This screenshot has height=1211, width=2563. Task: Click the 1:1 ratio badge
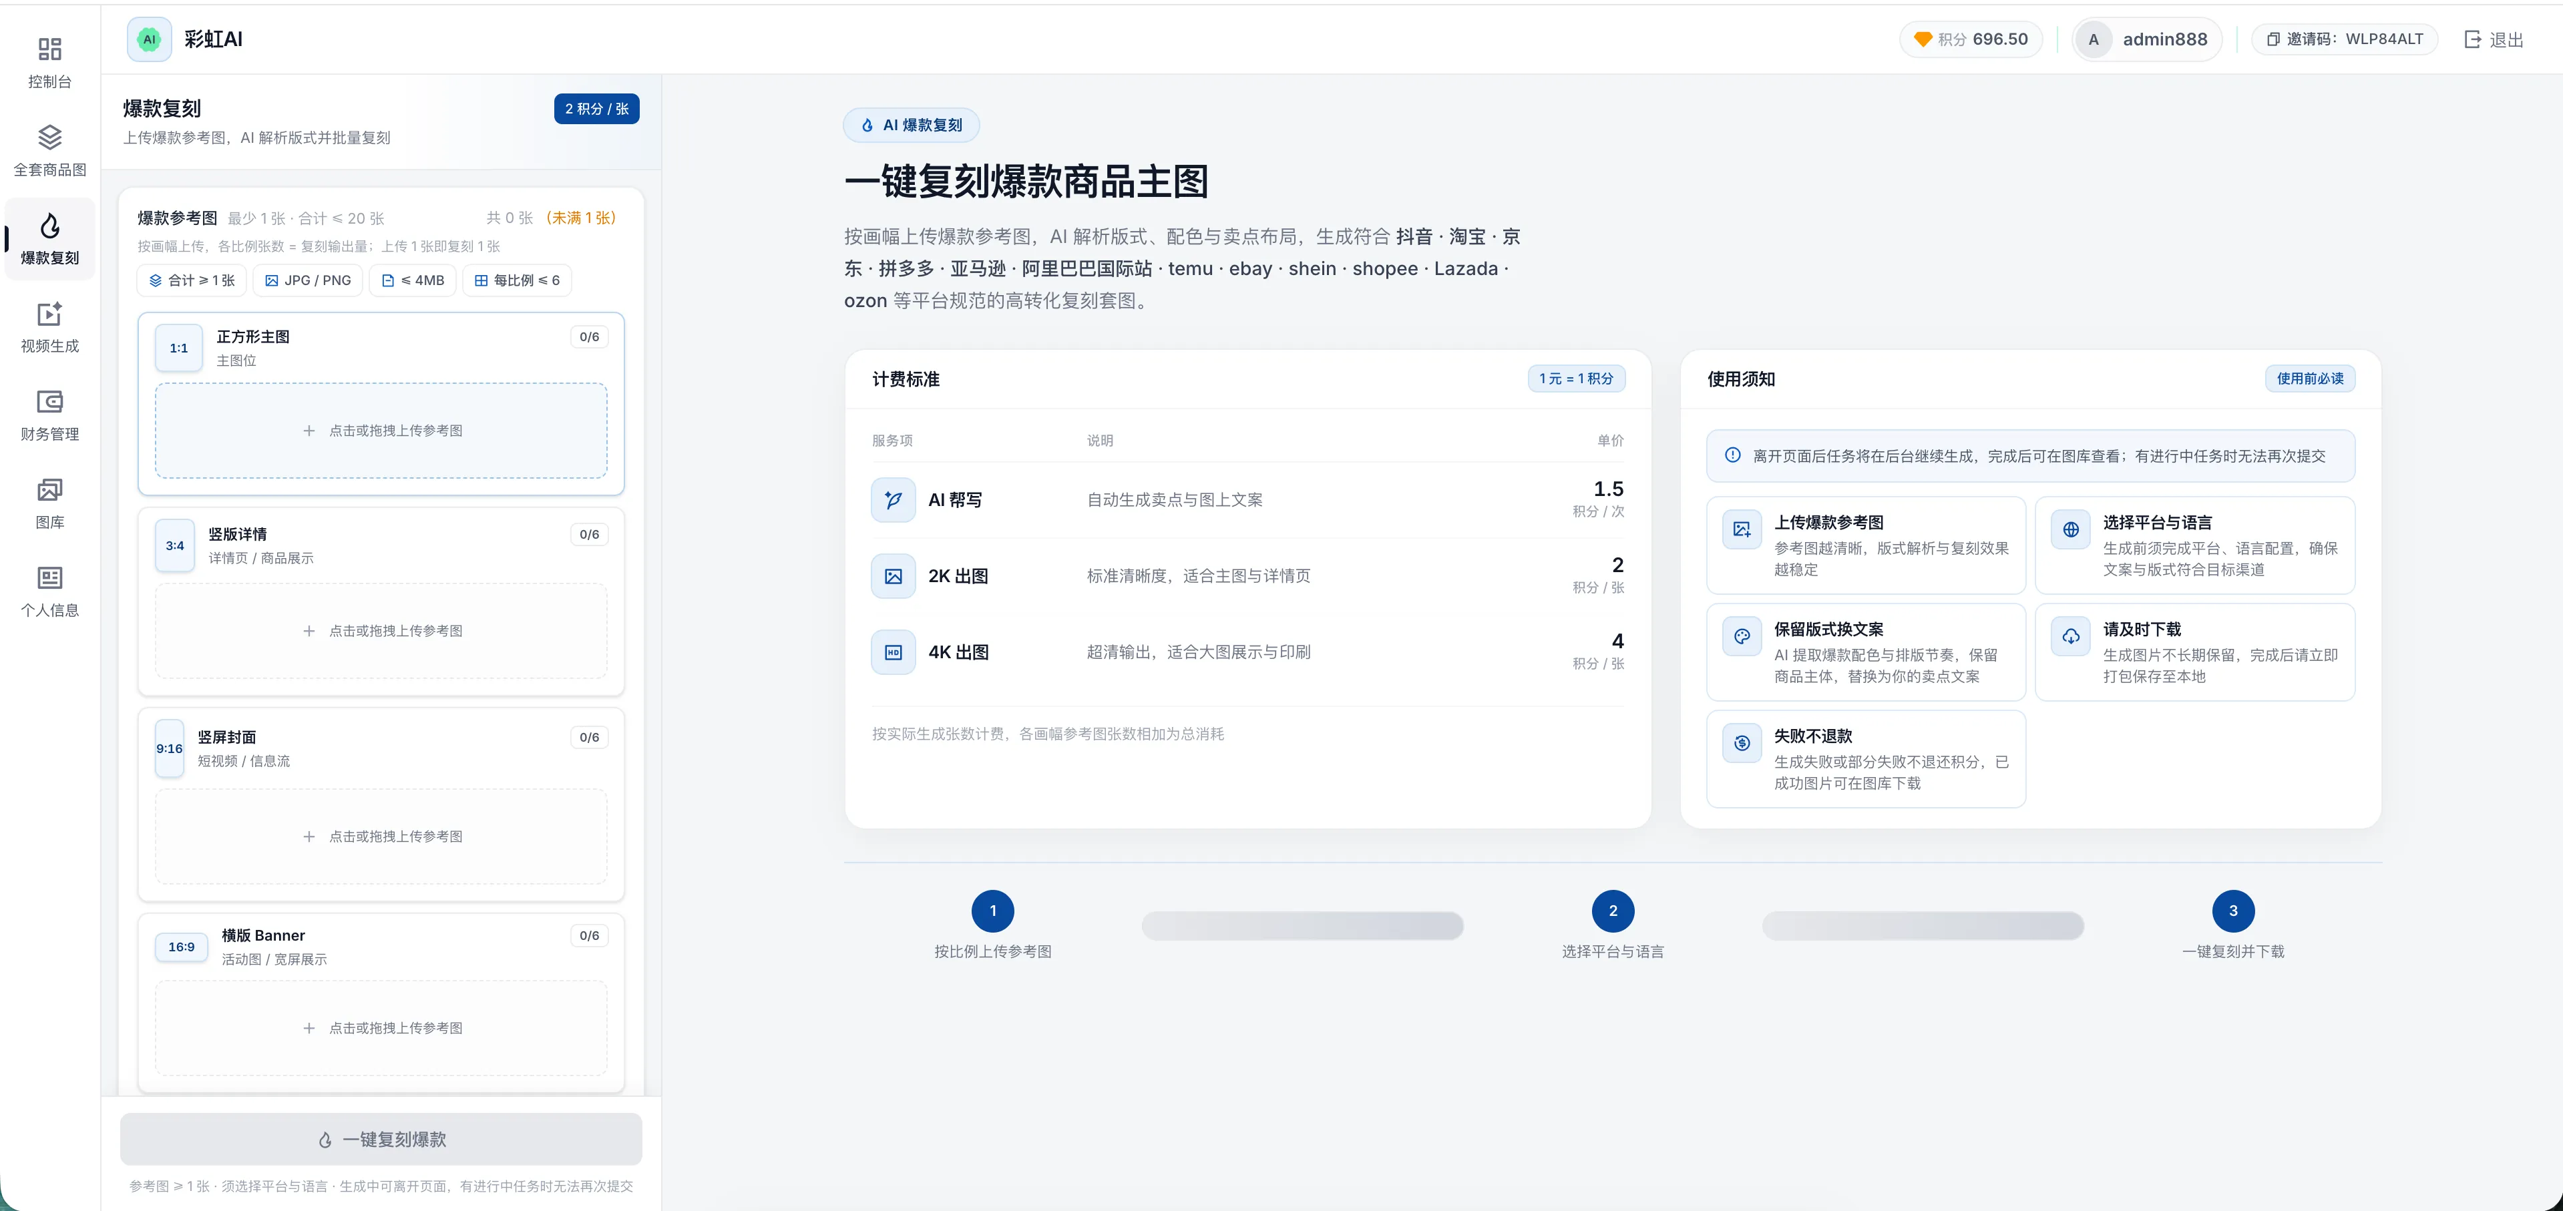(x=179, y=348)
